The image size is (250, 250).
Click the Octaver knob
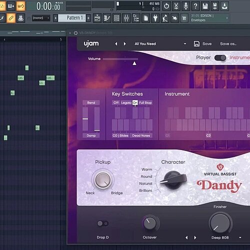pos(150,223)
